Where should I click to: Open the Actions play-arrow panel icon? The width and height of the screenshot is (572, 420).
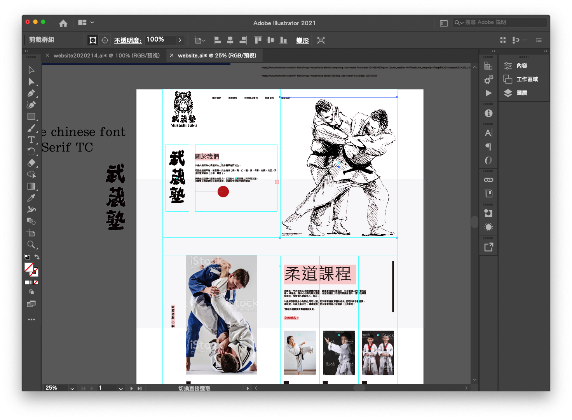[488, 93]
